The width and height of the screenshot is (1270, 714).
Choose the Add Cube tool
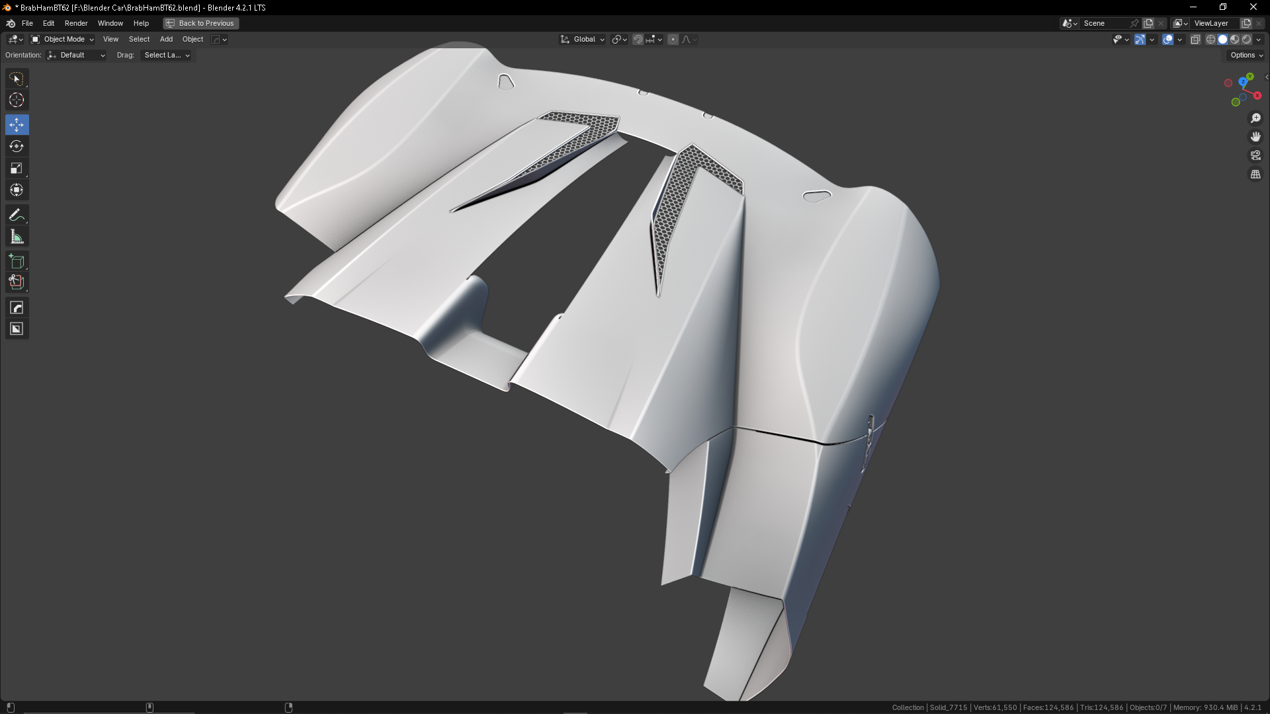(x=17, y=262)
